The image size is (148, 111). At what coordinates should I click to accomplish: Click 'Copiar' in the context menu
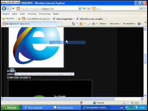(67, 43)
